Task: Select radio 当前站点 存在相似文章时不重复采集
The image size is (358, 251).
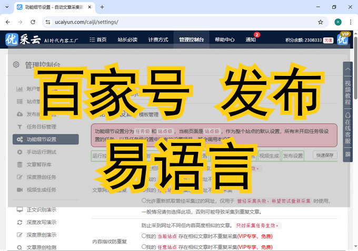Action: [x=144, y=236]
